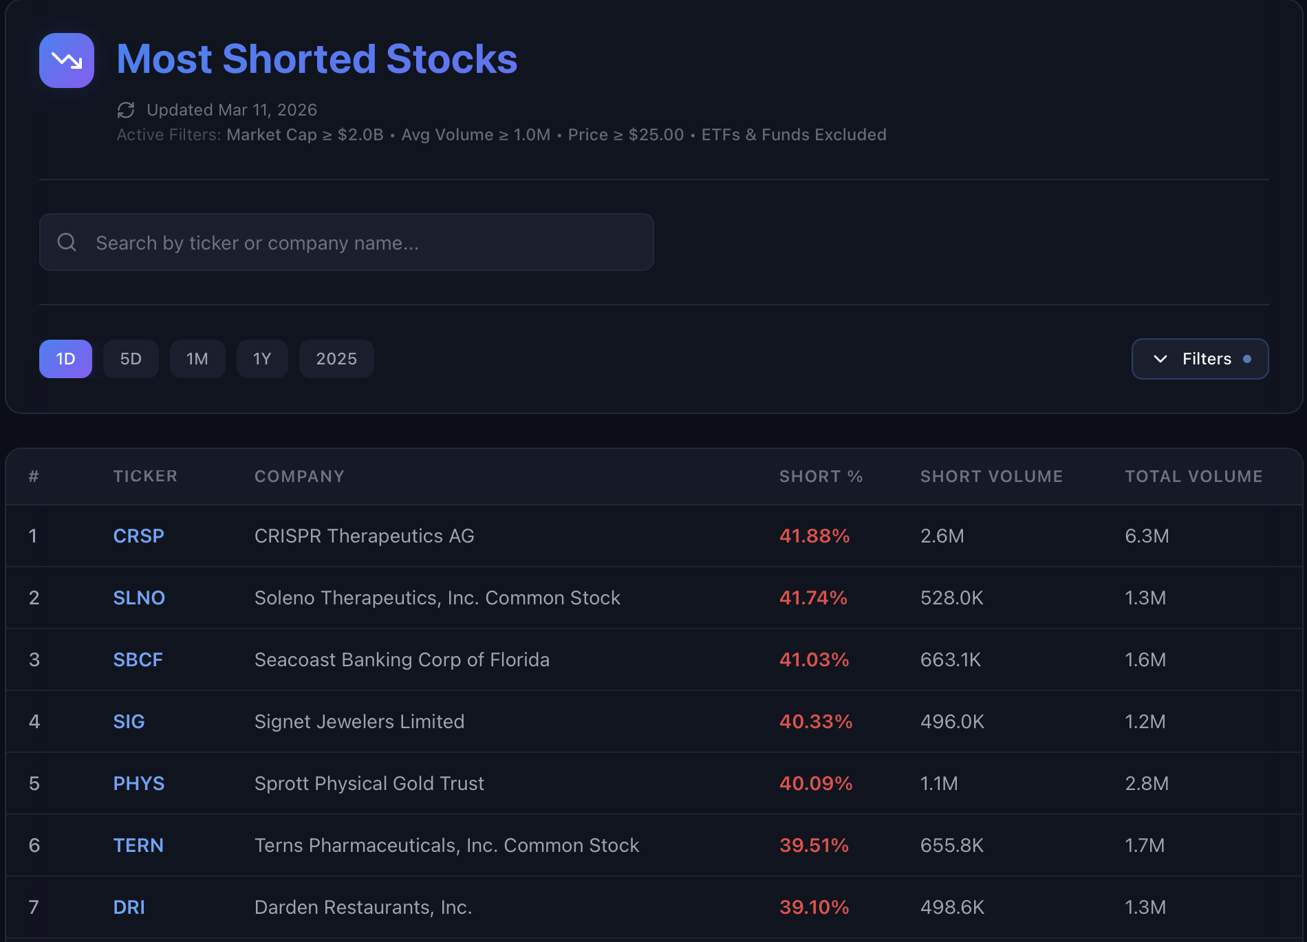The image size is (1307, 942).
Task: Select the 1D time range tab
Action: (65, 359)
